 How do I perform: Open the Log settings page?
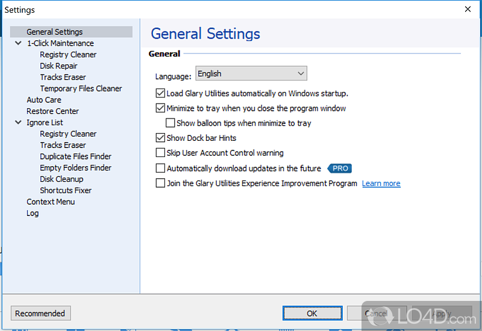(33, 213)
